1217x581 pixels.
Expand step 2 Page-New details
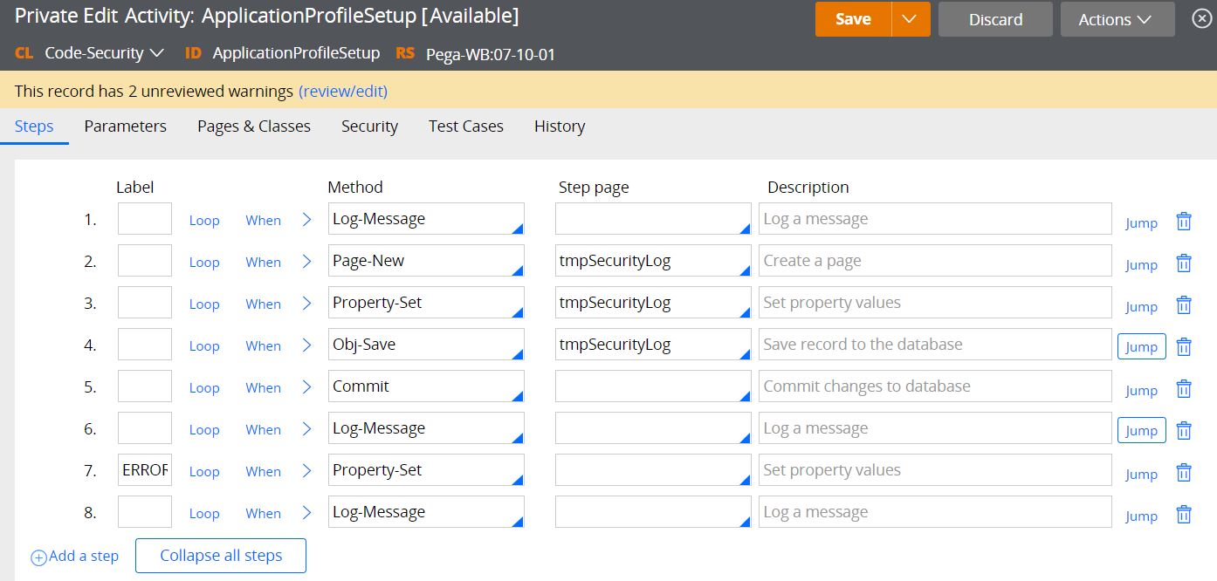coord(306,262)
